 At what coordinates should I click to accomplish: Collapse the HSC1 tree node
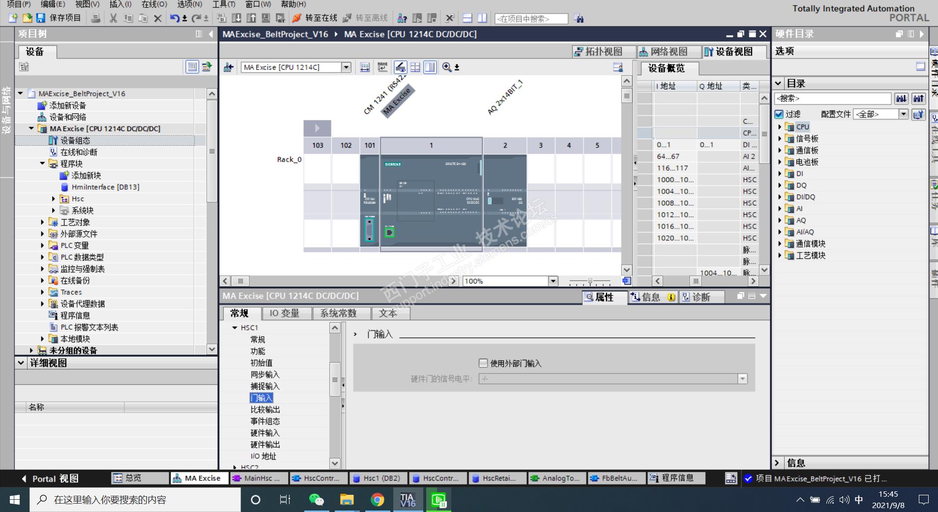[x=235, y=327]
